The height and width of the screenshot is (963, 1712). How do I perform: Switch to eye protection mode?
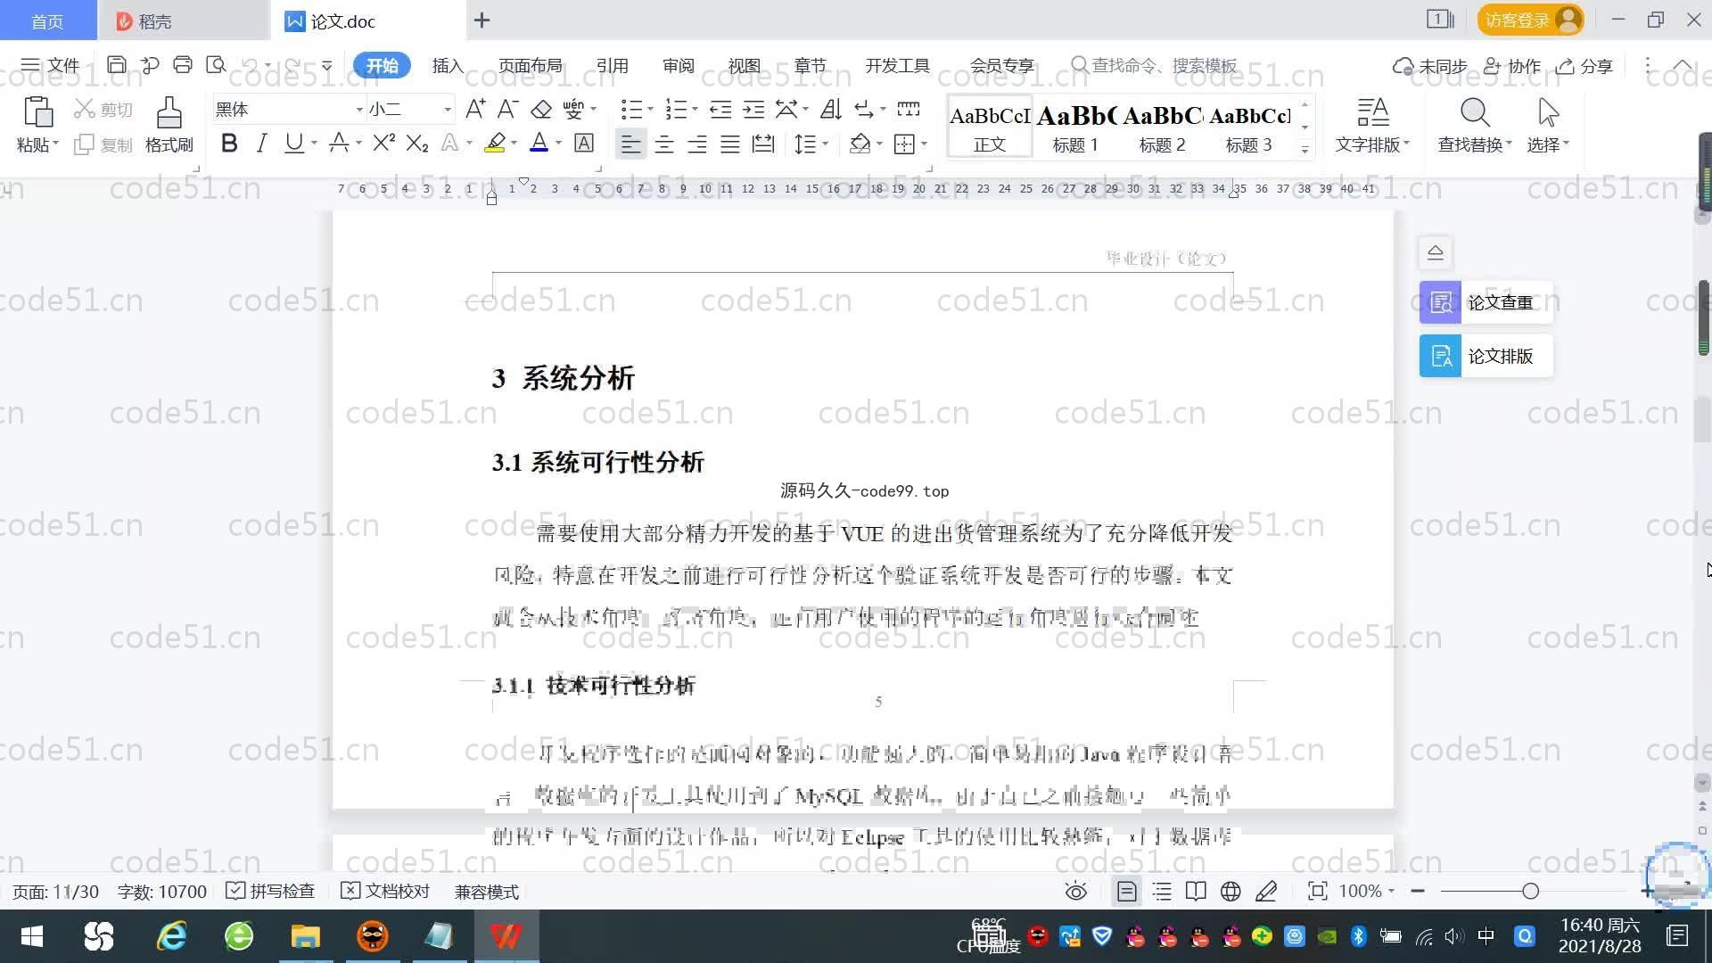(x=1076, y=891)
